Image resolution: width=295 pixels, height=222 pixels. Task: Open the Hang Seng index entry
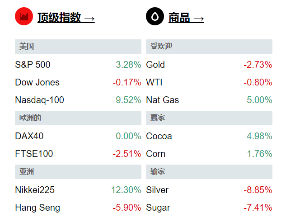pyautogui.click(x=37, y=208)
